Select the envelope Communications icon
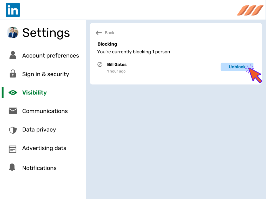 (13, 111)
